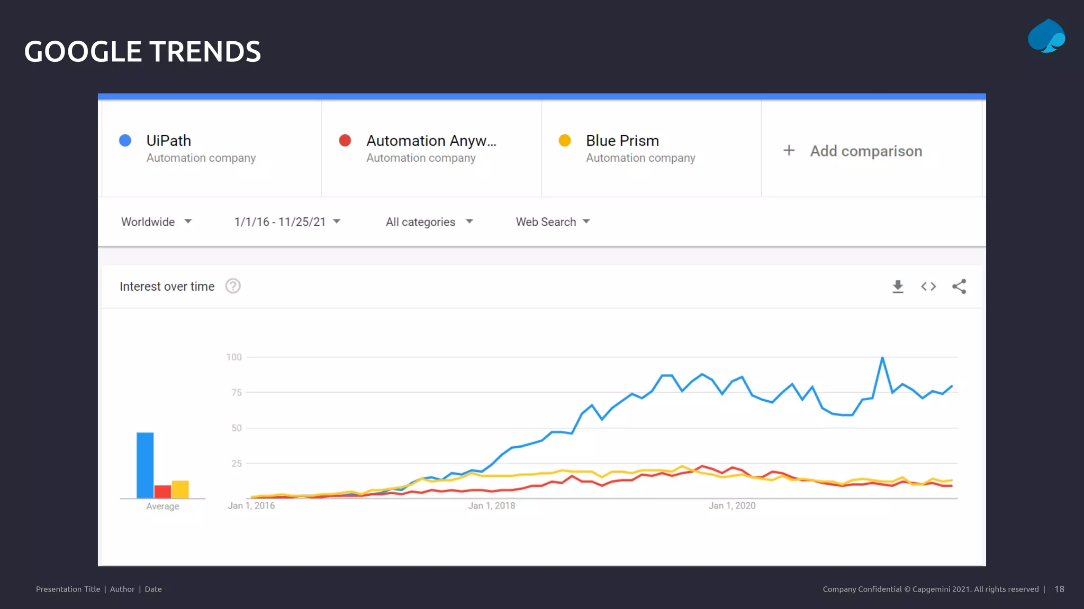Click the Jan 1, 2018 axis label
This screenshot has height=609, width=1084.
[x=491, y=506]
